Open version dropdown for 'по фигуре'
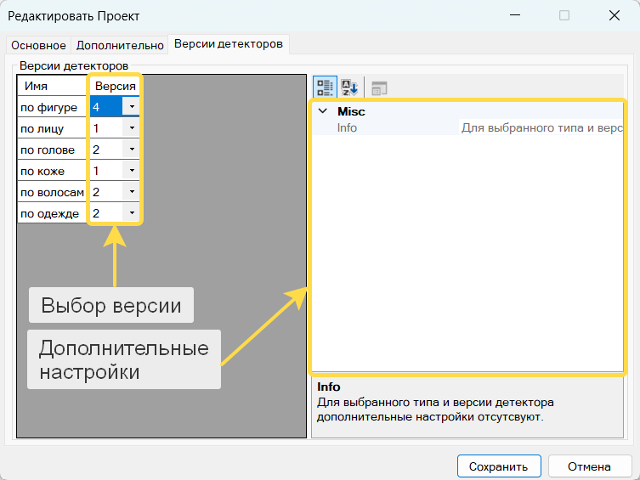The image size is (640, 480). point(132,107)
